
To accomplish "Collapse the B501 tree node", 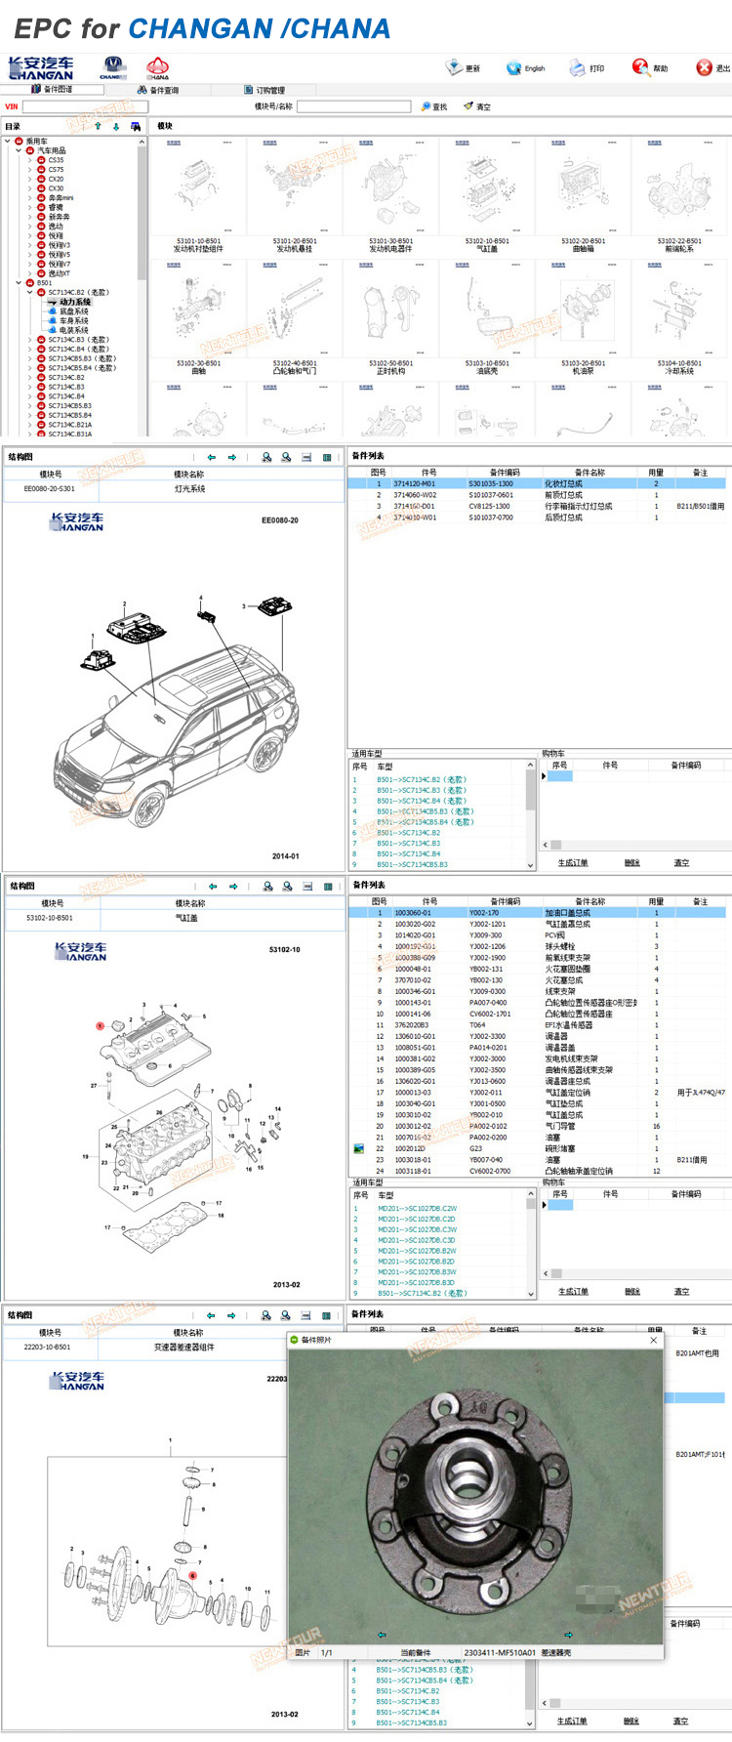I will pos(19,283).
